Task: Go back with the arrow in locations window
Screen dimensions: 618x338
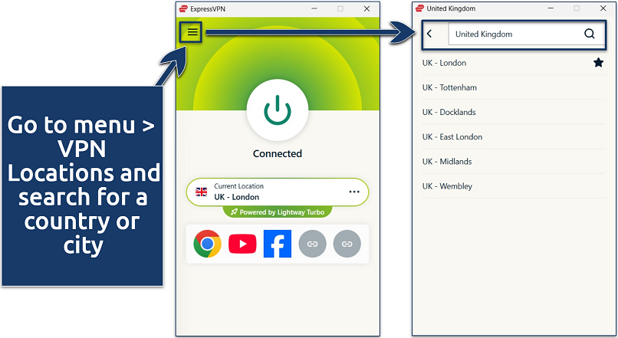Action: click(x=429, y=34)
